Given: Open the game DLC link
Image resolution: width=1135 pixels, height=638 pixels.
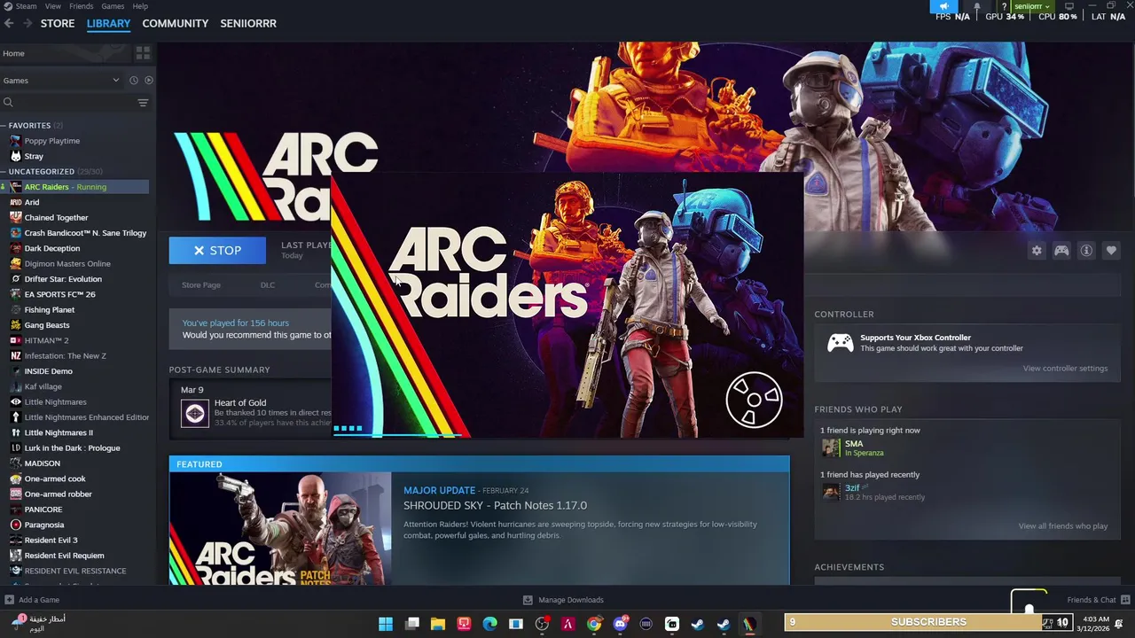Looking at the screenshot, I should 268,285.
